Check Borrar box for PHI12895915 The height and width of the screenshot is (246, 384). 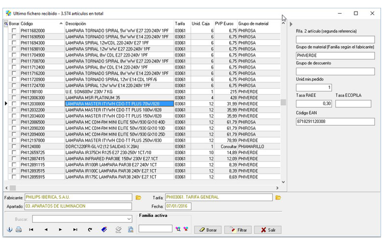[x=14, y=177]
